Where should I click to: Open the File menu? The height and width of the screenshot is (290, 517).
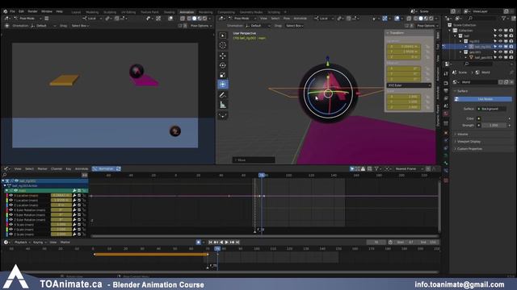tap(12, 11)
